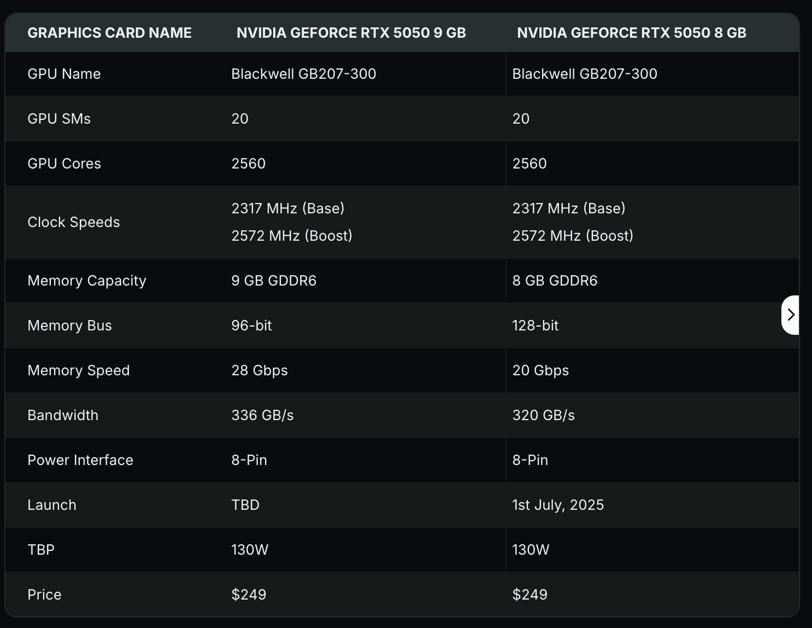Click the 'GPU Cores' row label
The image size is (812, 628).
[x=64, y=164]
